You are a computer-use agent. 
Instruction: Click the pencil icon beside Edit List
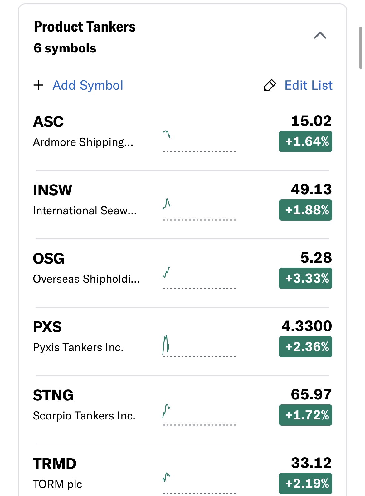point(270,85)
